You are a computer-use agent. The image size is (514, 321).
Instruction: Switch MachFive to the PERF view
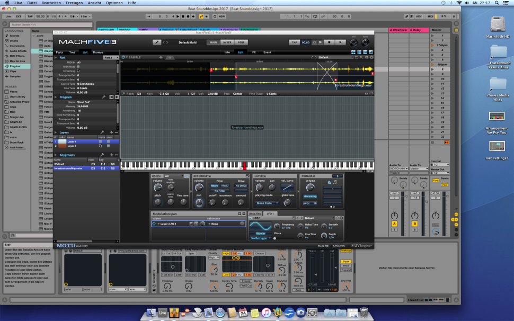coord(241,42)
